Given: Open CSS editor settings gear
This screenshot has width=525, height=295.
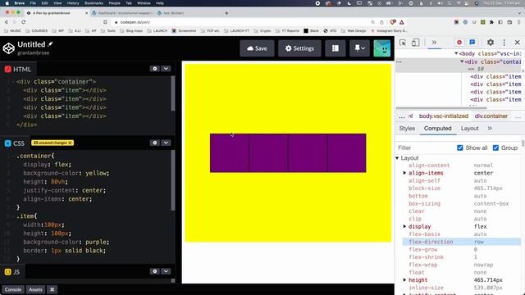Looking at the screenshot, I should tap(155, 143).
